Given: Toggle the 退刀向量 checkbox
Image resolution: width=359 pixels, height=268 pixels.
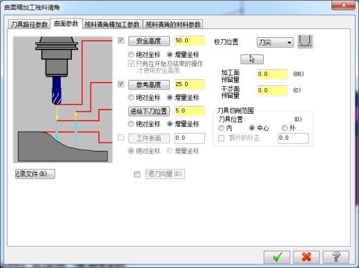Looking at the screenshot, I should [137, 174].
